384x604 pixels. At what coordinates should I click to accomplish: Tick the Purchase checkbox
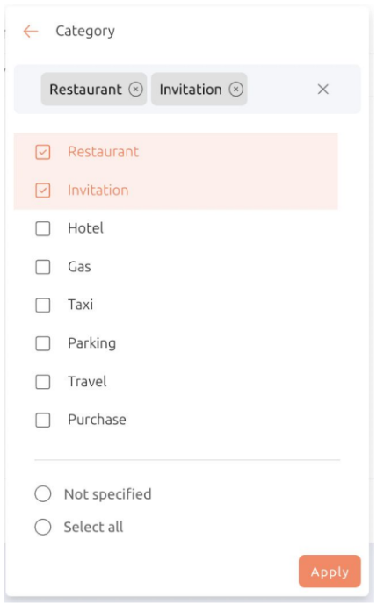pyautogui.click(x=43, y=420)
